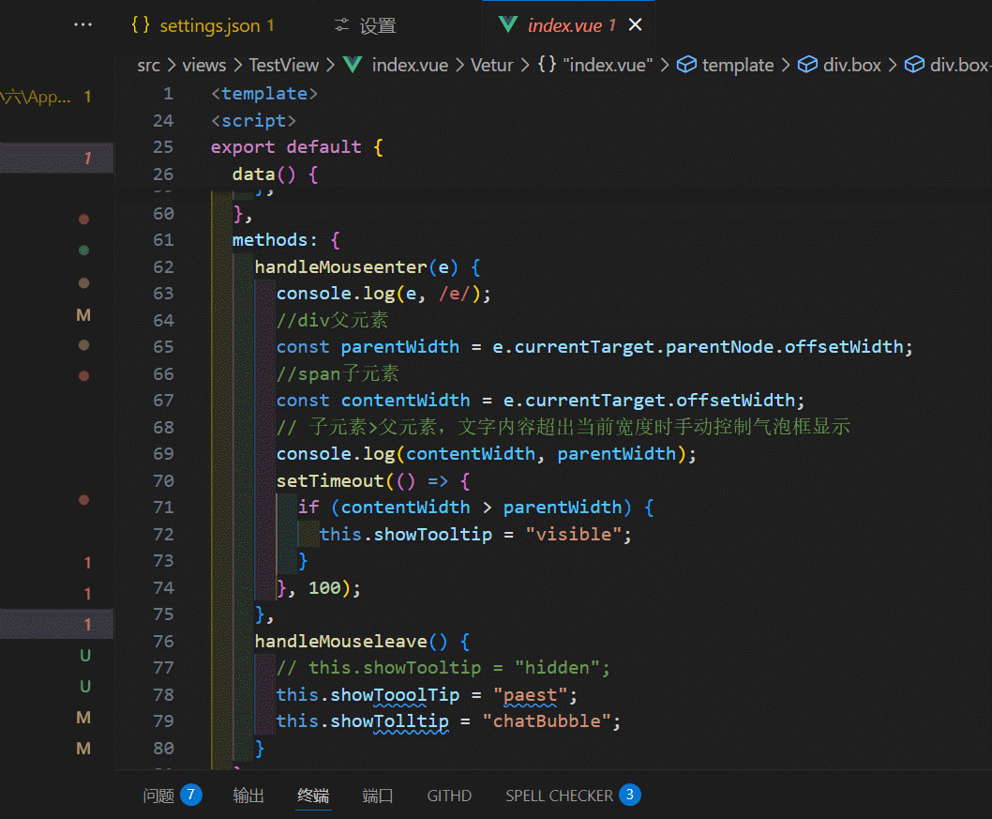Image resolution: width=992 pixels, height=819 pixels.
Task: Select highlighted sidebar row with italic 1
Action: click(57, 158)
